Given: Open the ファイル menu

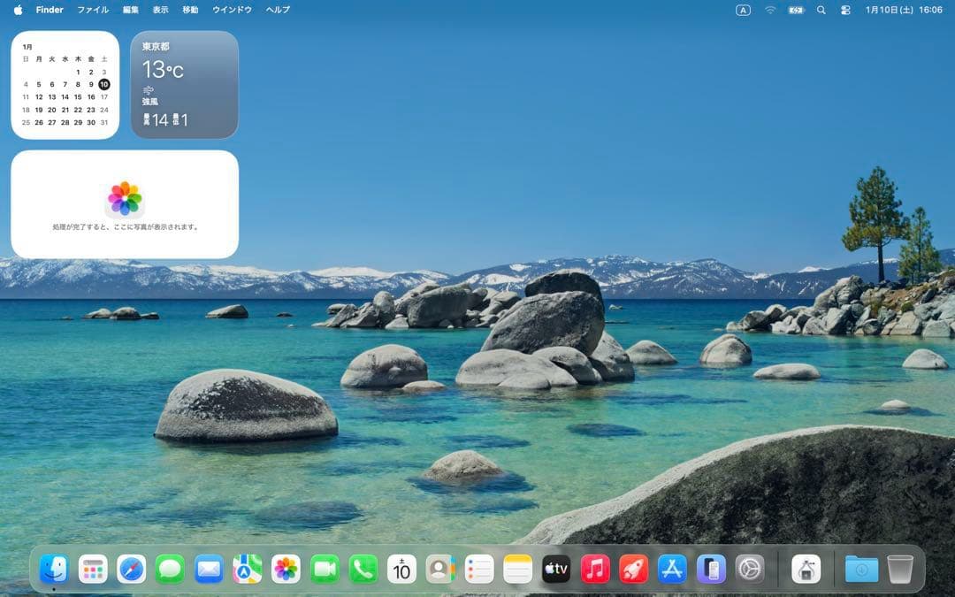Looking at the screenshot, I should [93, 10].
